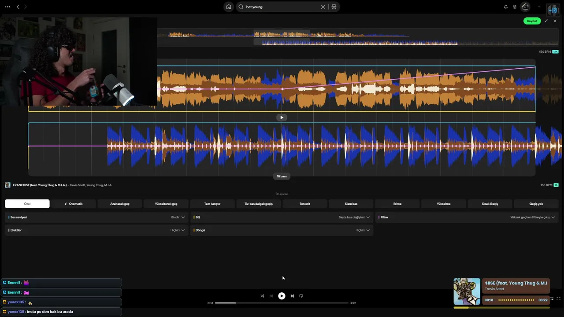Collapse the transition editor with arrows icon
The height and width of the screenshot is (317, 564).
546,21
